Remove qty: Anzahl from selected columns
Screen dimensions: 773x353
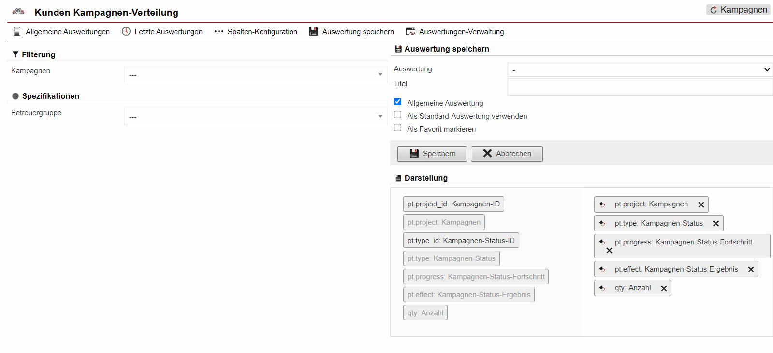[x=664, y=288]
